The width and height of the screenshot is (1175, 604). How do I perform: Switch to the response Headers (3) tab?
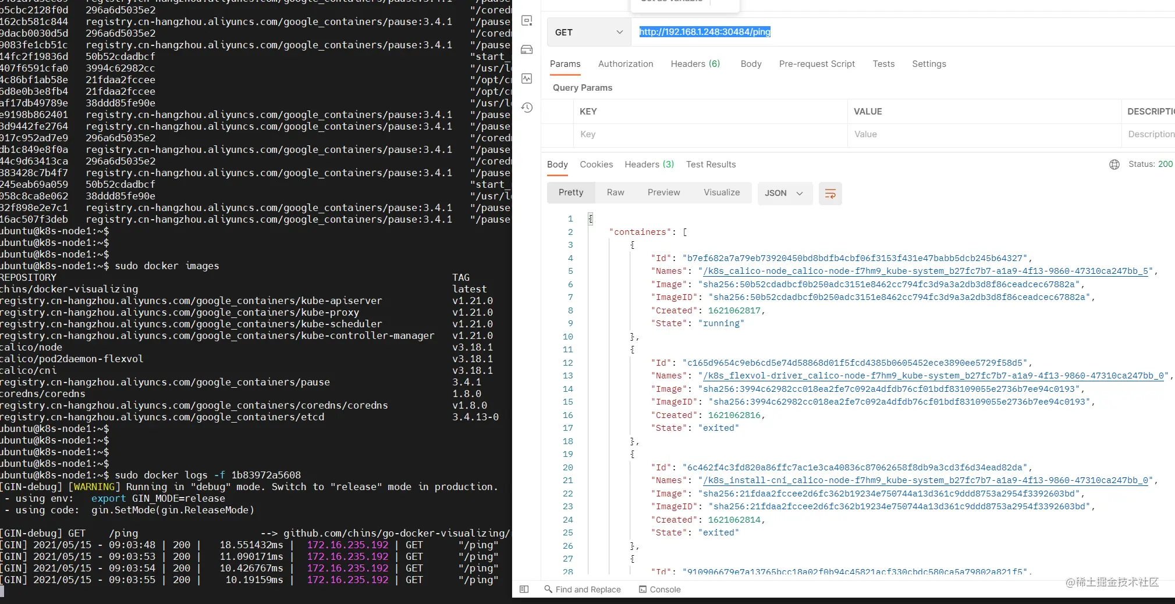coord(649,165)
